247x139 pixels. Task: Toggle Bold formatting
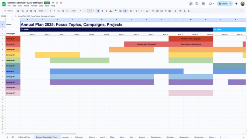tap(98, 11)
